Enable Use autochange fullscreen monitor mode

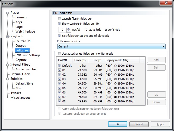tap(59, 54)
